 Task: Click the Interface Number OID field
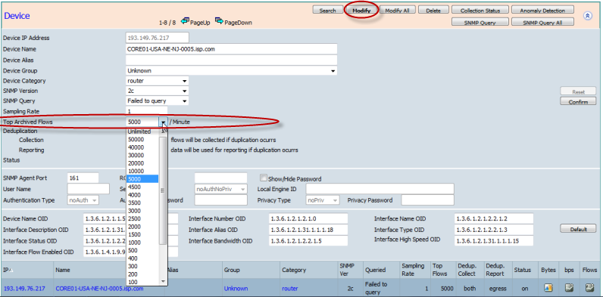[308, 218]
